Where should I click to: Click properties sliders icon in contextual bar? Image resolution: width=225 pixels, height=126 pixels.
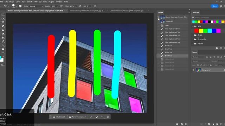[108, 117]
